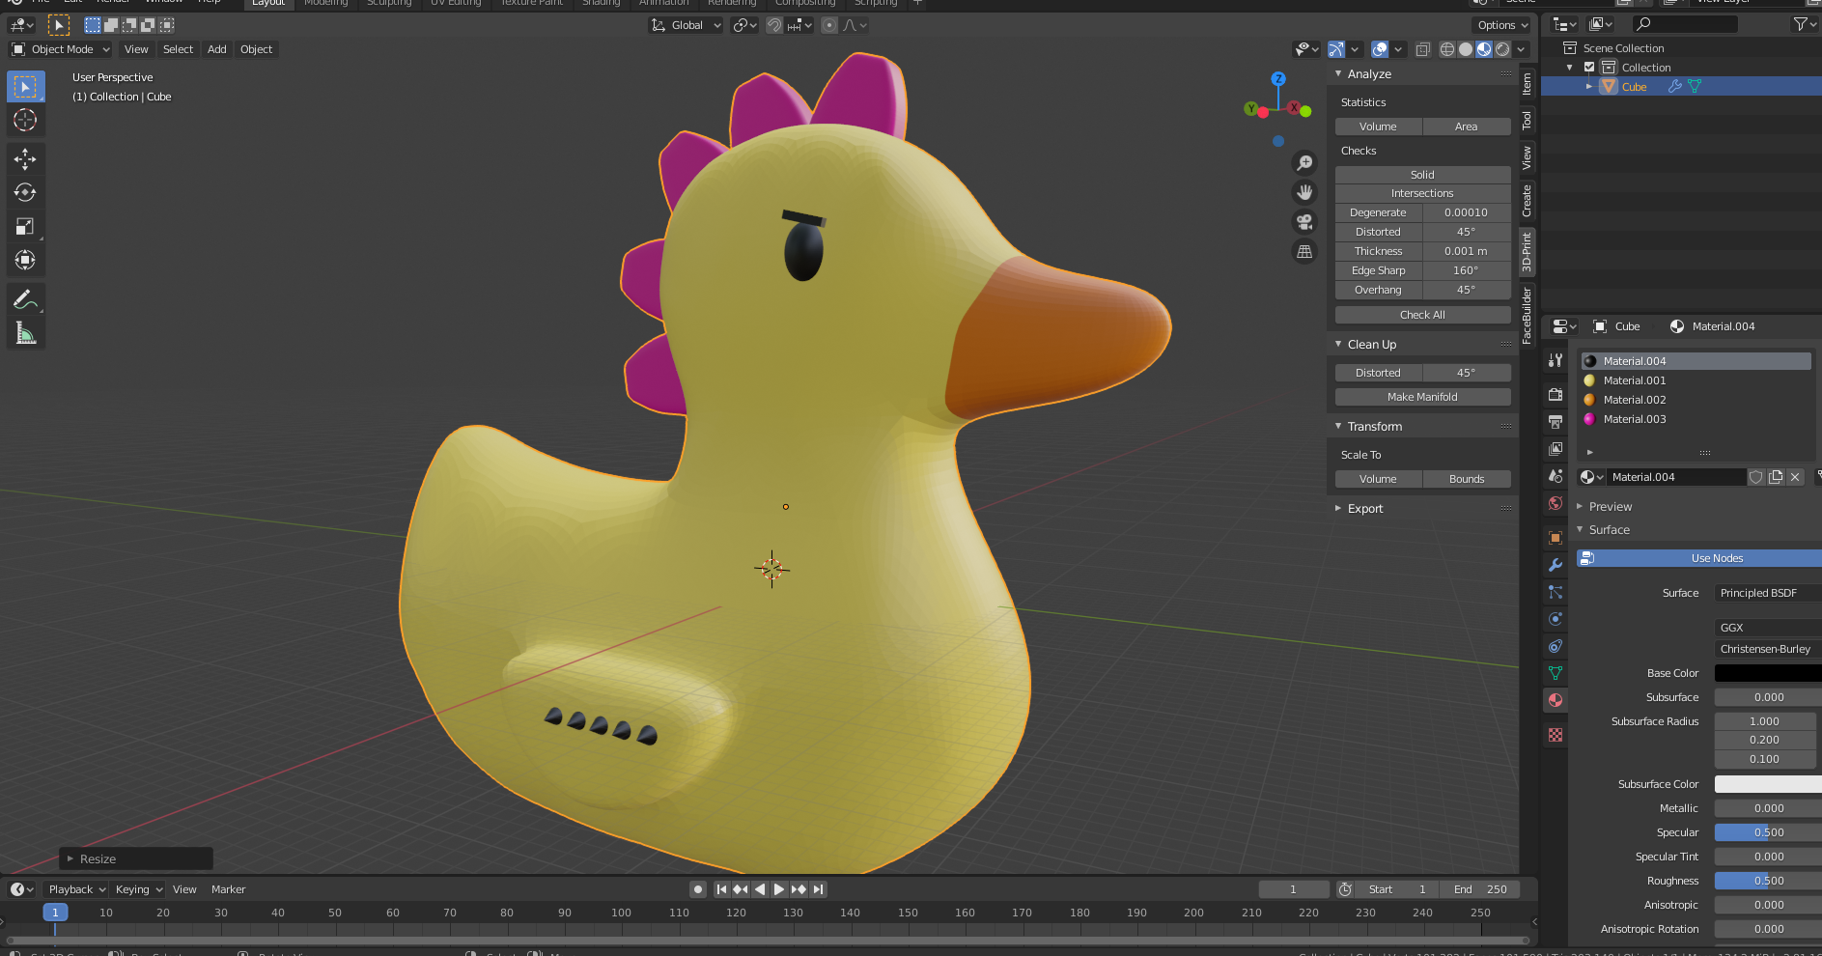Select the Measure tool
This screenshot has height=956, width=1822.
click(x=25, y=332)
